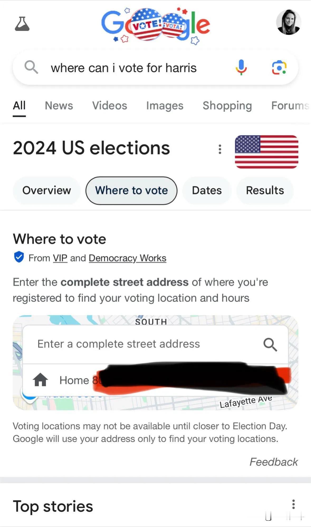
Task: Select the Overview chip
Action: click(x=47, y=190)
